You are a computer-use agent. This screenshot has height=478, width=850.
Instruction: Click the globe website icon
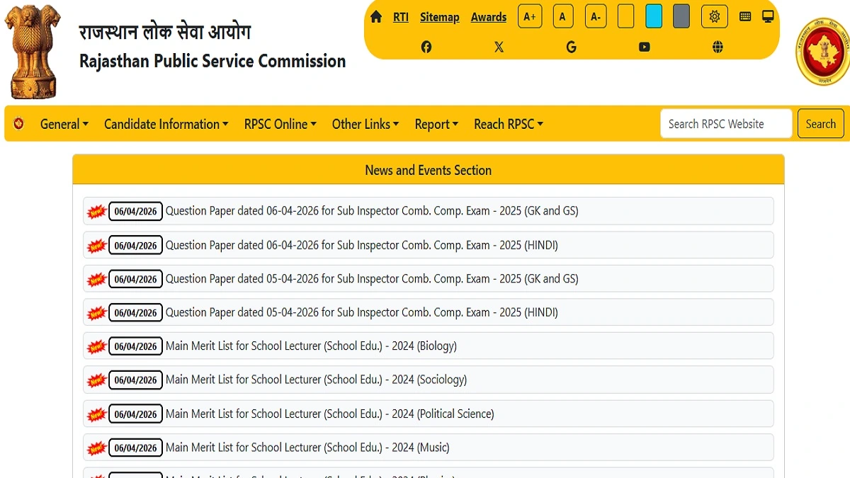click(717, 47)
